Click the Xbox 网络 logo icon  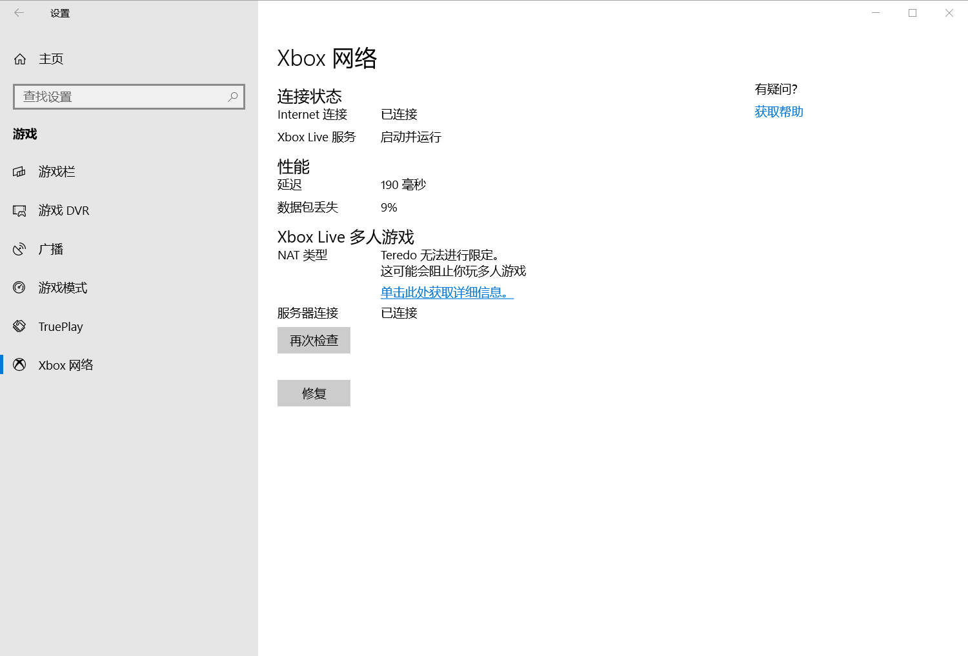19,365
